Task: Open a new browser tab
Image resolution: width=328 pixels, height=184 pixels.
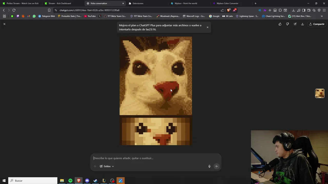Action: click(x=255, y=3)
